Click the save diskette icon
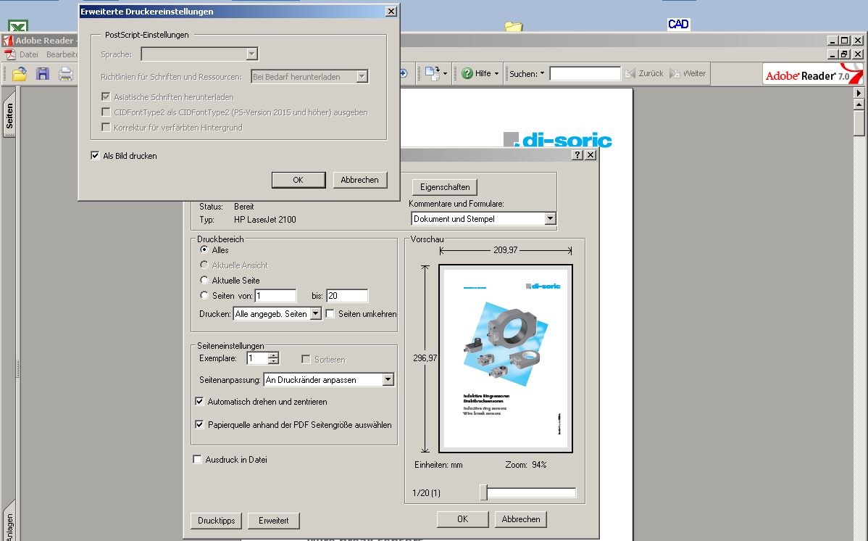 point(43,74)
